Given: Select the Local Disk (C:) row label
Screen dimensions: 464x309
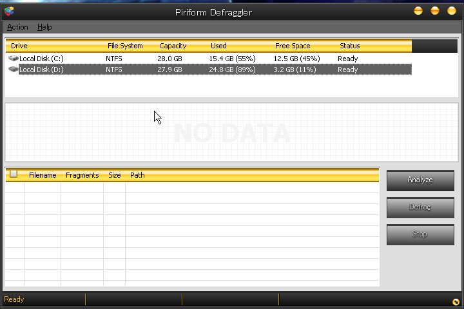Looking at the screenshot, I should tap(41, 59).
